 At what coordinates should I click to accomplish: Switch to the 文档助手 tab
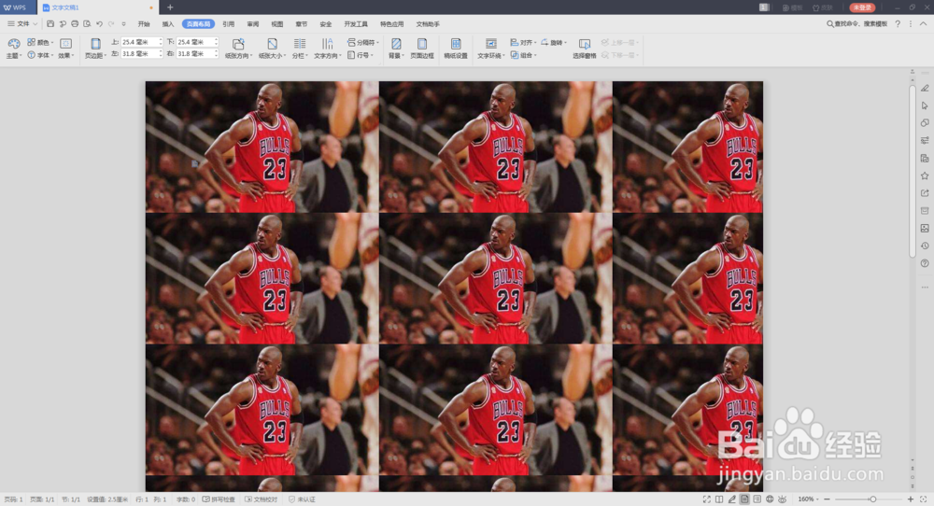[428, 24]
